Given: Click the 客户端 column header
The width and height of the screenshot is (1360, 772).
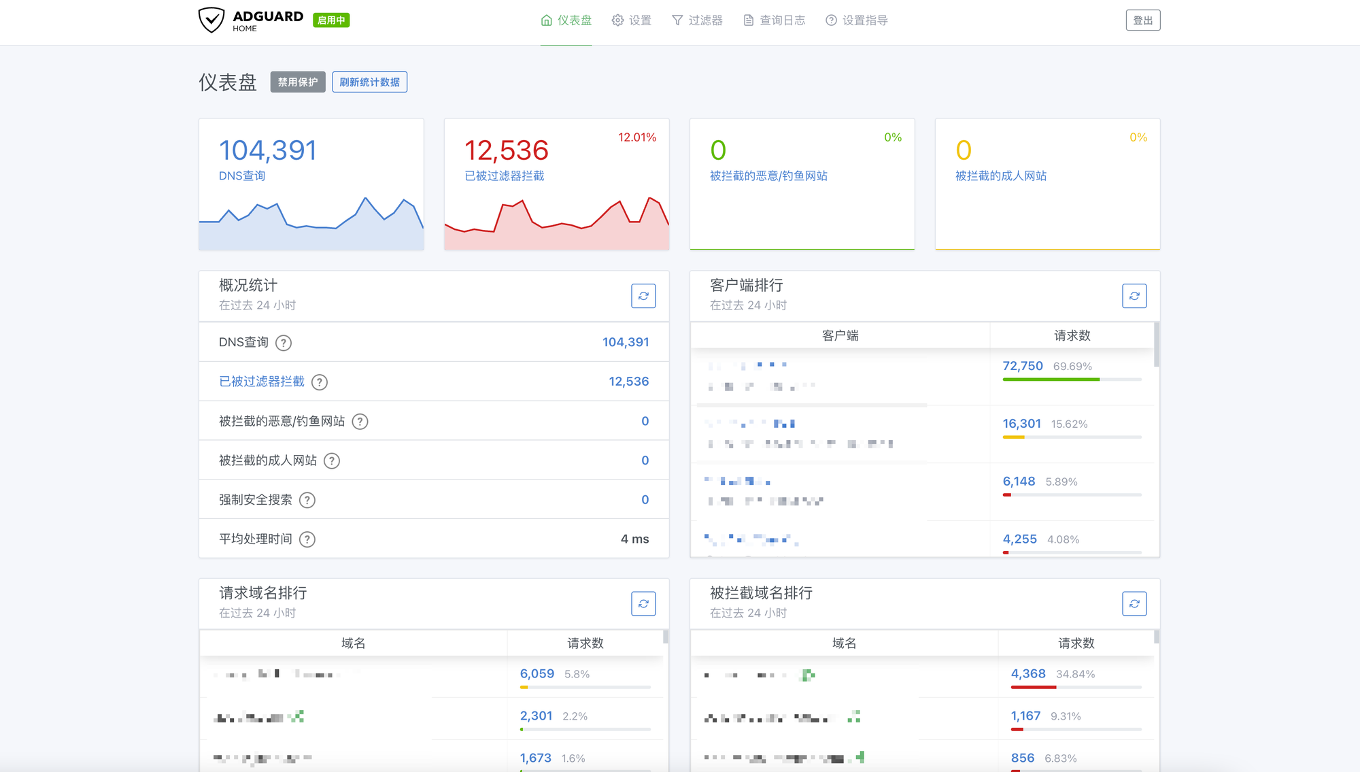Looking at the screenshot, I should click(840, 335).
